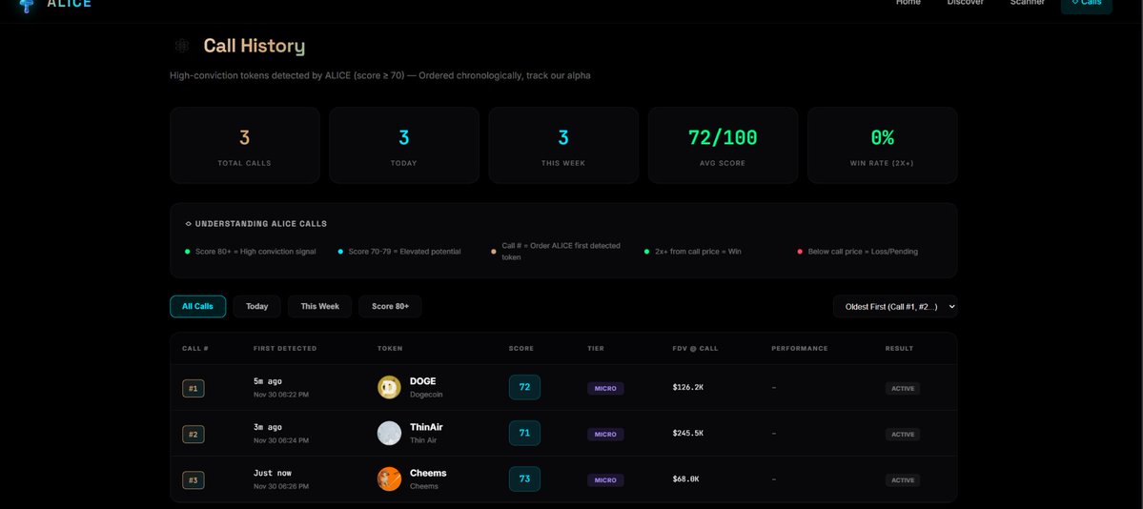Viewport: 1143px width, 509px height.
Task: Click the ThinAir token name
Action: 426,427
